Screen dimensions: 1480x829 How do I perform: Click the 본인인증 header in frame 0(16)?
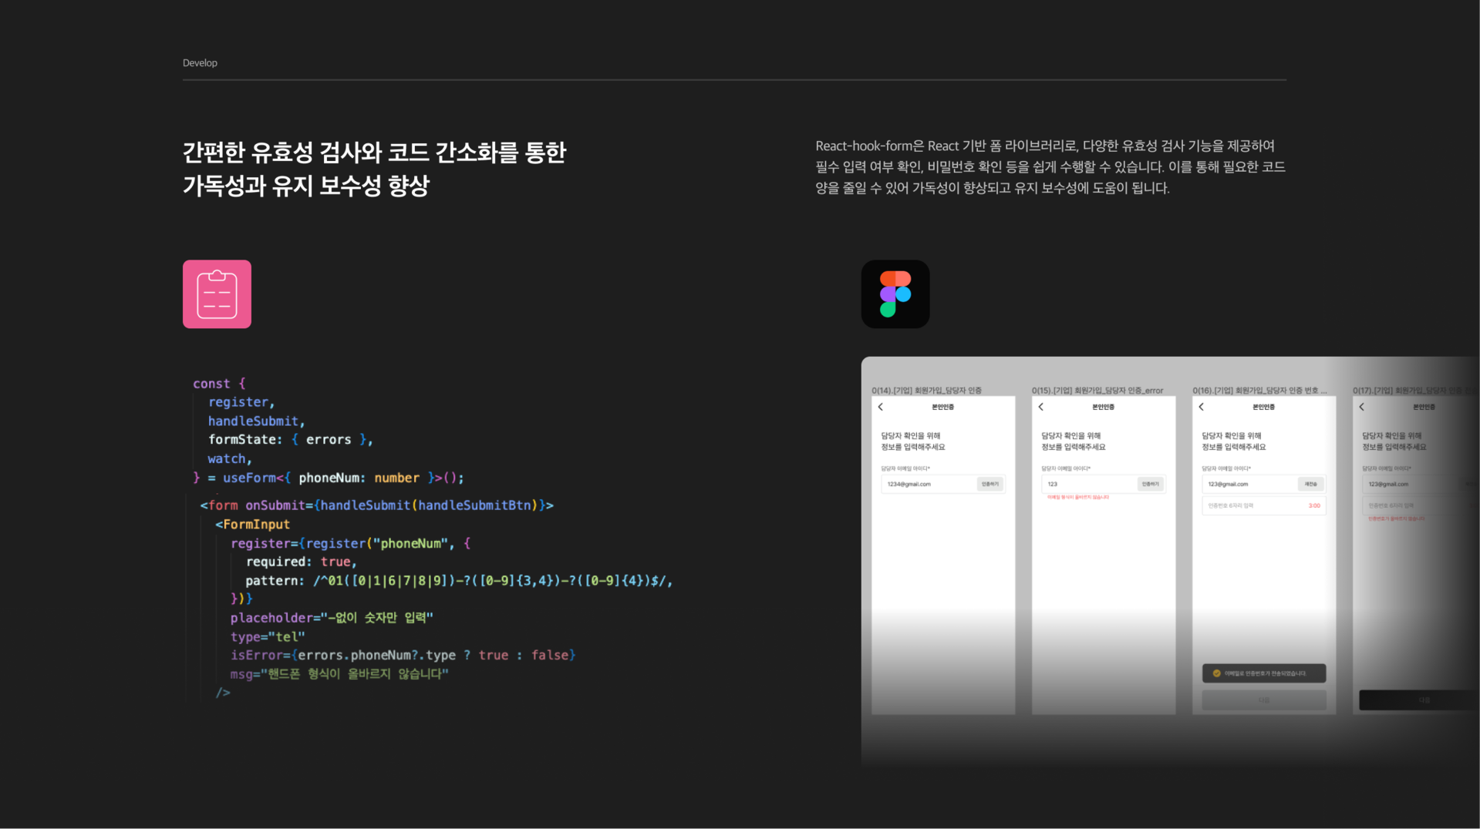[1263, 407]
